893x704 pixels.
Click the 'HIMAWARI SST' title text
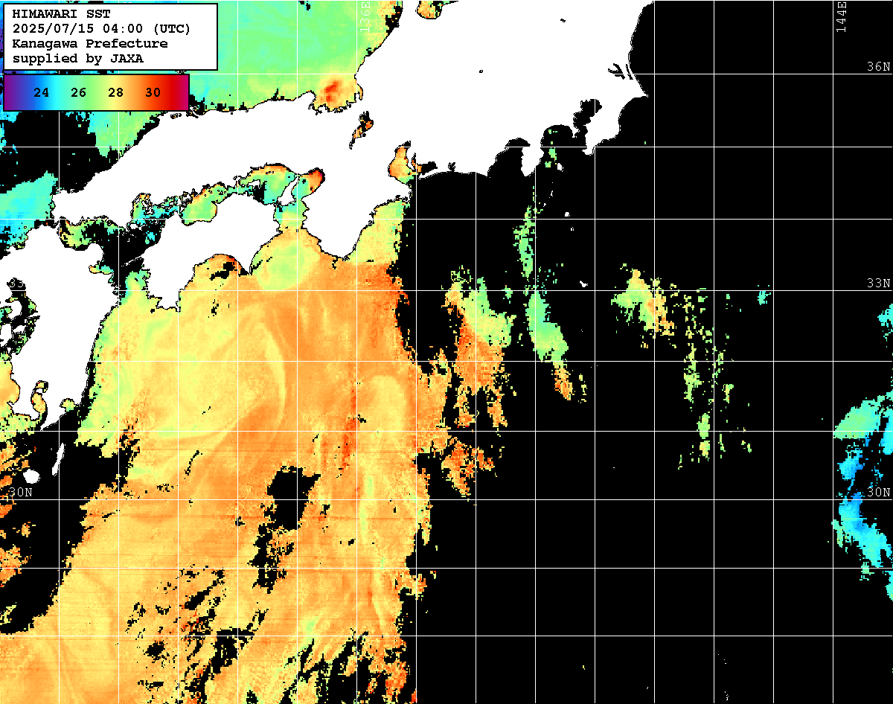point(60,13)
